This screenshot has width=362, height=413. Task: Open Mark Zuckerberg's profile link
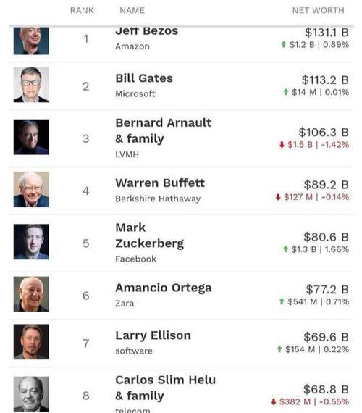(x=150, y=235)
